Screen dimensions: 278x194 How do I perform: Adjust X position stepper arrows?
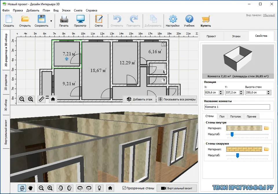pos(221,93)
